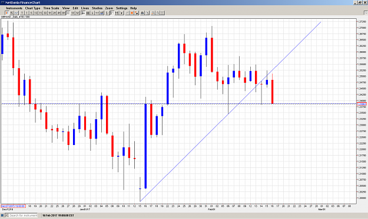The image size is (368, 219).
Task: Click the orange X delete line icon
Action: click(132, 13)
